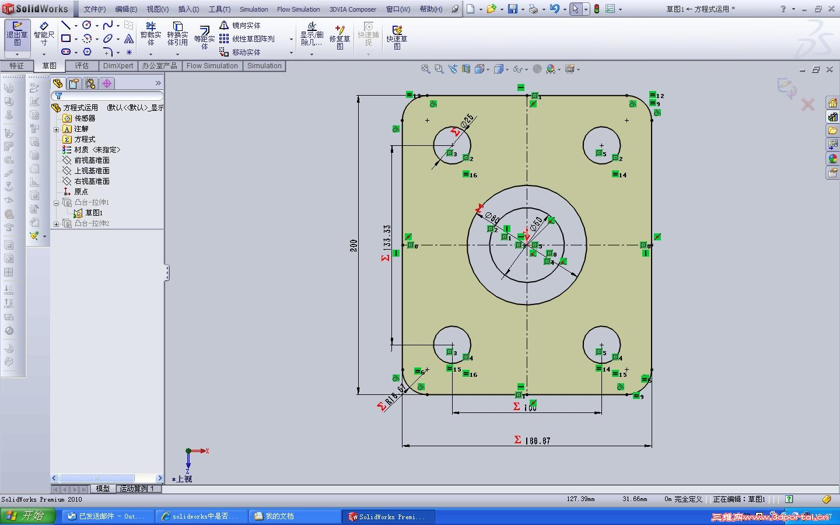This screenshot has width=840, height=525.
Task: Open the 编辑(E) menu
Action: (126, 9)
